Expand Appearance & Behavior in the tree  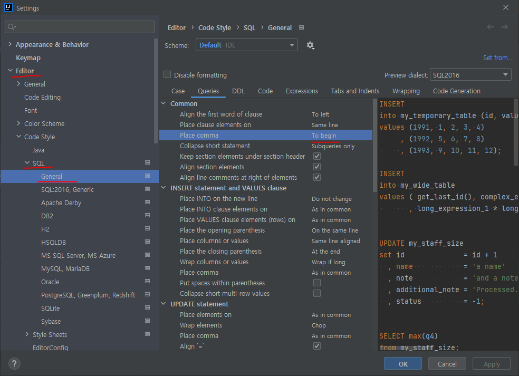click(x=10, y=44)
